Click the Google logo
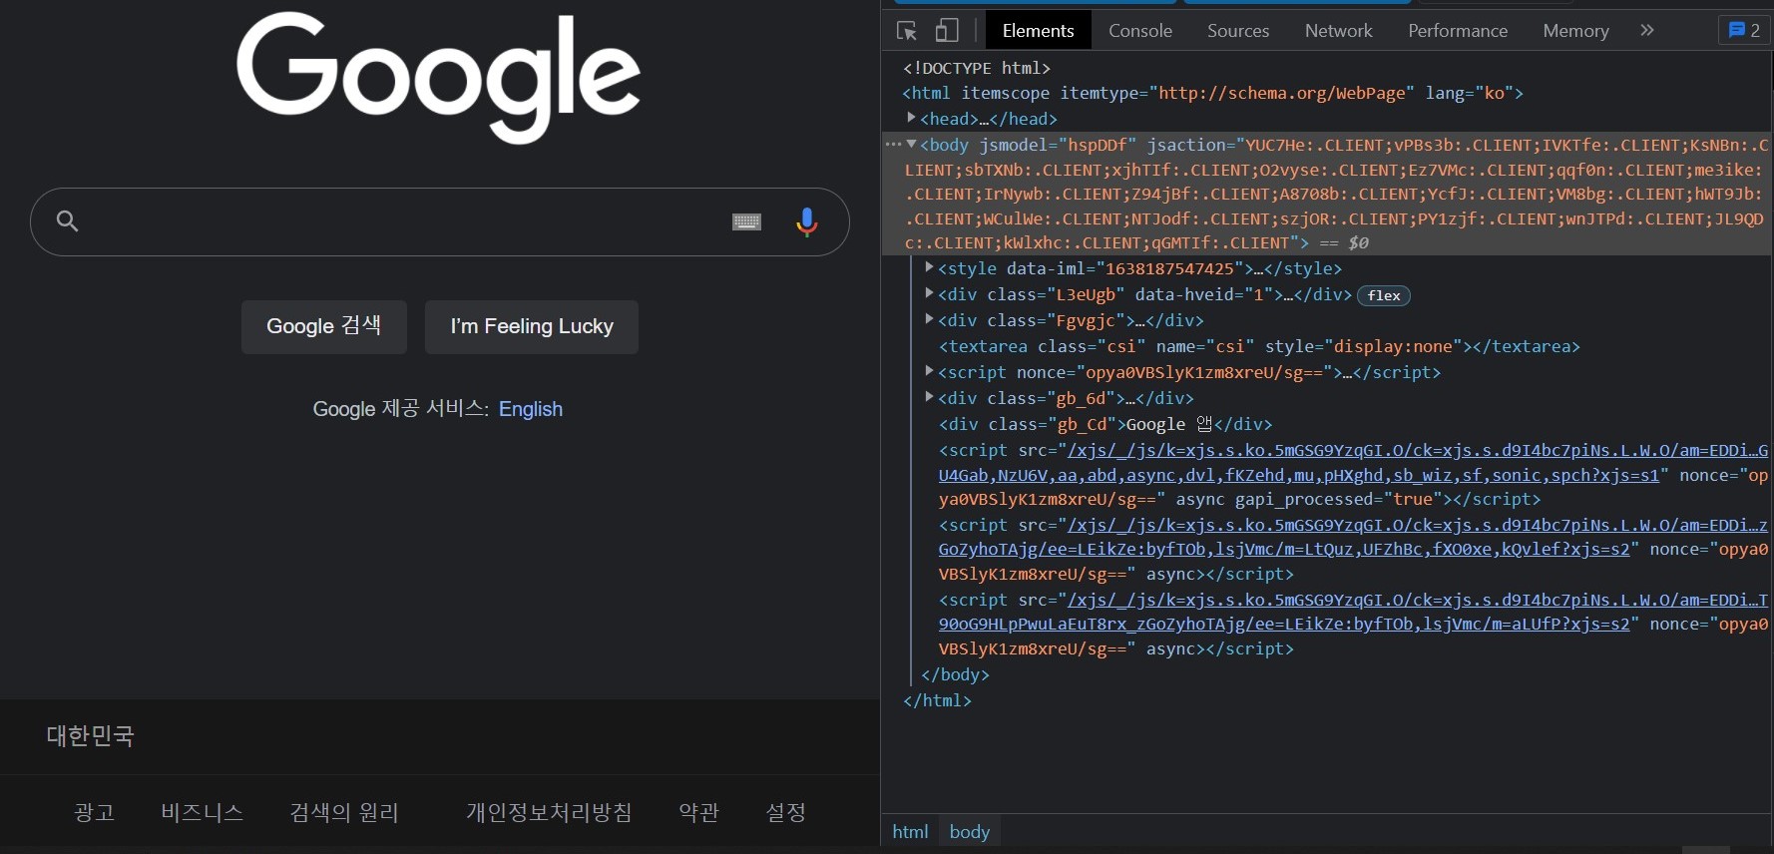 [438, 78]
